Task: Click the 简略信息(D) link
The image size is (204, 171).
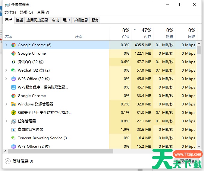Action: click(x=23, y=161)
